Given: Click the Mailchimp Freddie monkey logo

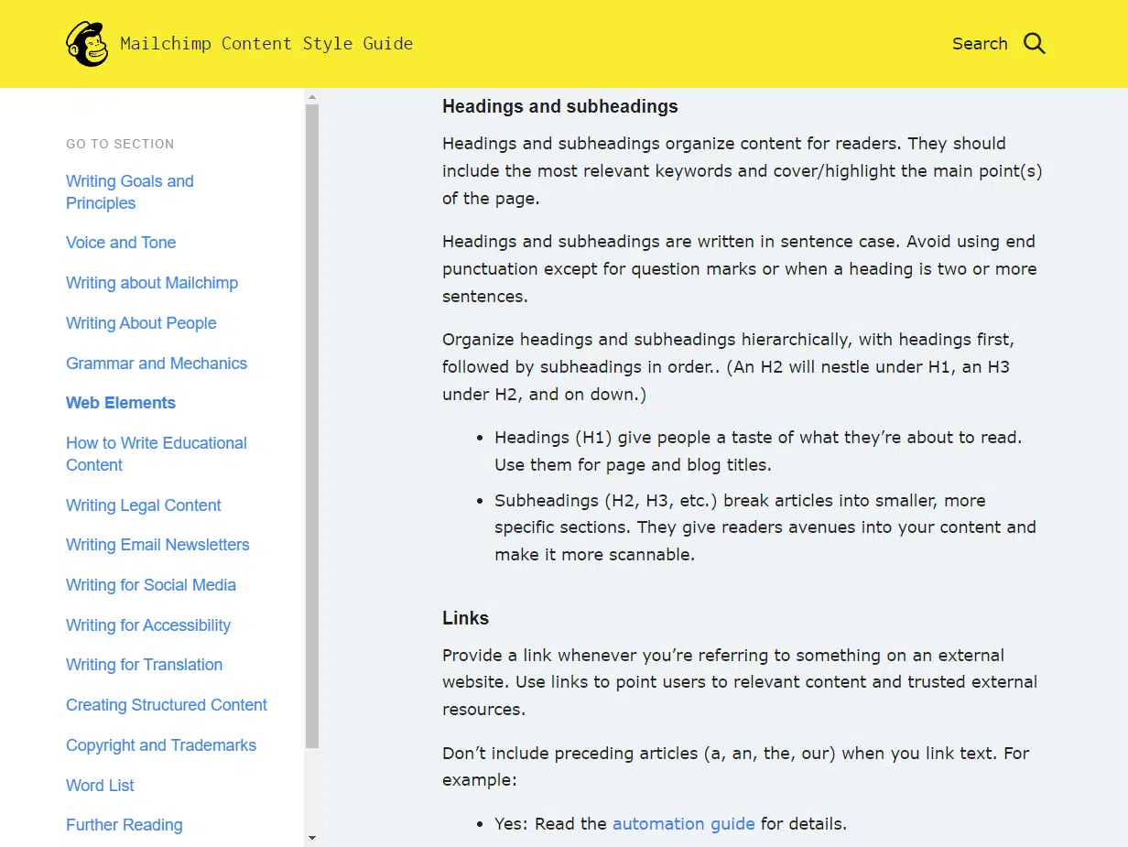Looking at the screenshot, I should [87, 44].
